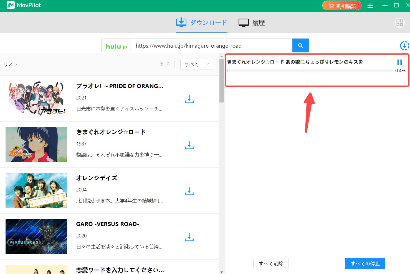Maximize the MovPilot window

coord(396,6)
